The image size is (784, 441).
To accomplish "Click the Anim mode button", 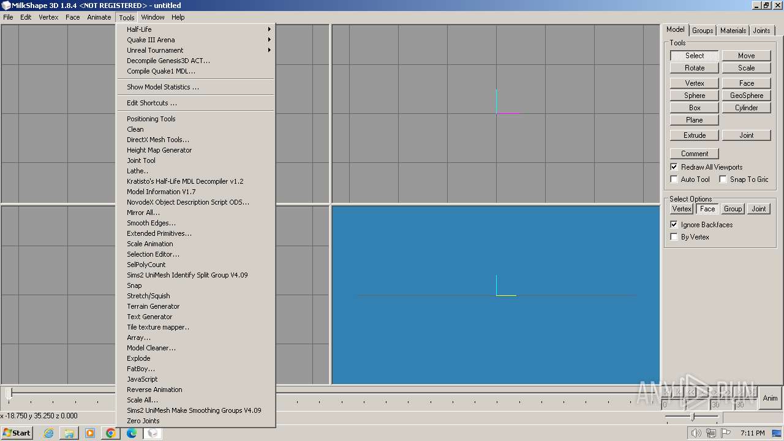I will (770, 398).
